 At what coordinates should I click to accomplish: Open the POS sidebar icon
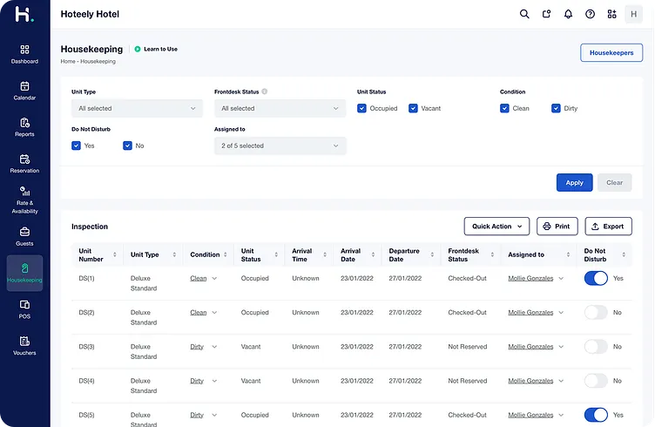24,309
